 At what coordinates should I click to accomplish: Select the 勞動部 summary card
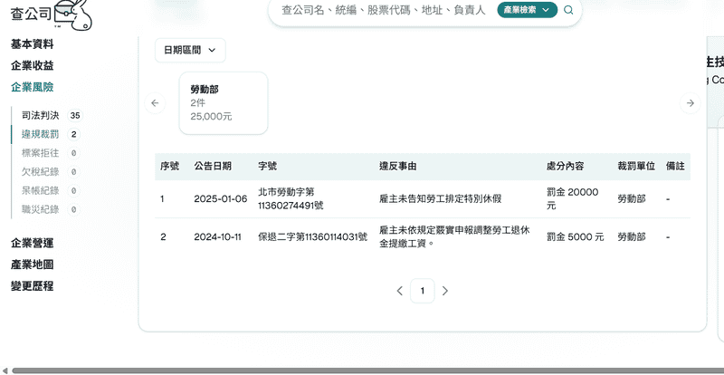[211, 103]
